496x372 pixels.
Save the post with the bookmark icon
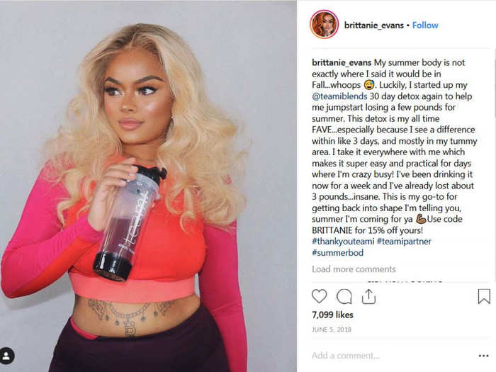[x=484, y=296]
